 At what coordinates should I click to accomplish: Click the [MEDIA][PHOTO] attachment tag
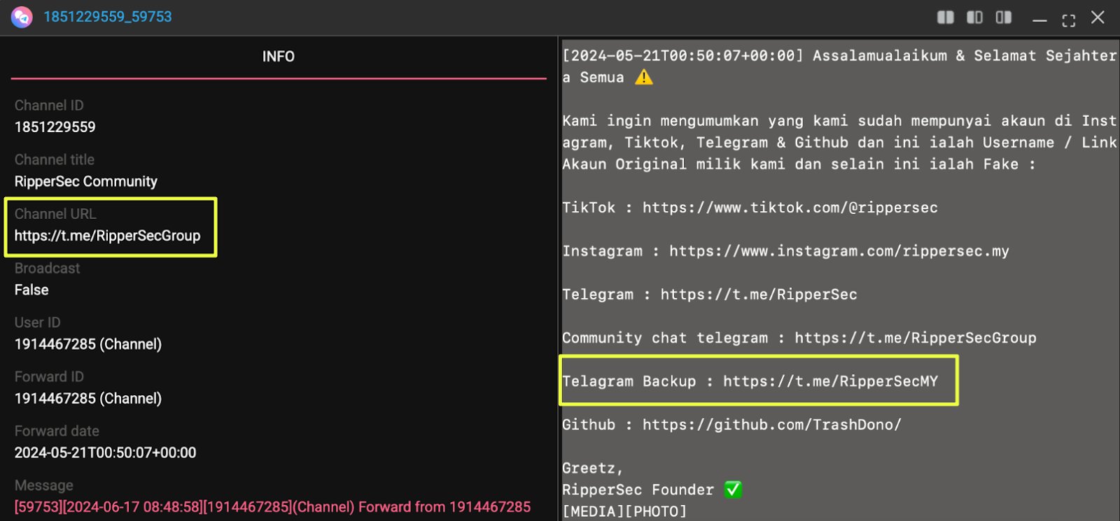point(624,511)
